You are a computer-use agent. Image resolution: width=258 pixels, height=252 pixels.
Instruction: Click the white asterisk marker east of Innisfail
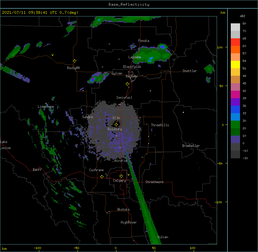[150, 91]
